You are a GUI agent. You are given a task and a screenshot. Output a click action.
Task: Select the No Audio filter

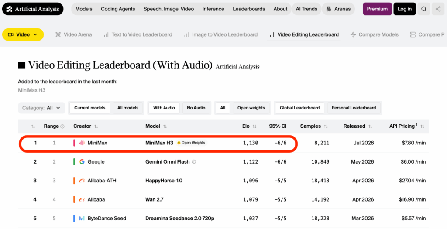pyautogui.click(x=196, y=108)
